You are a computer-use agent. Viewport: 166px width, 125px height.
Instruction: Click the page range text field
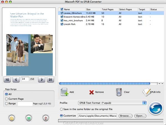pos(25,104)
